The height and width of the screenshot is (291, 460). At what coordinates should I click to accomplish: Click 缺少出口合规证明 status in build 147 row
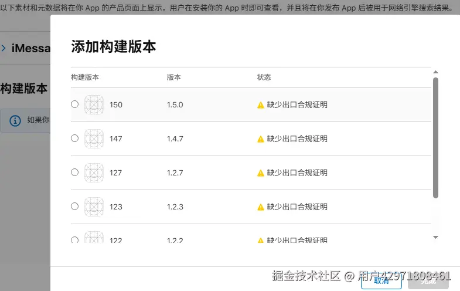[297, 139]
